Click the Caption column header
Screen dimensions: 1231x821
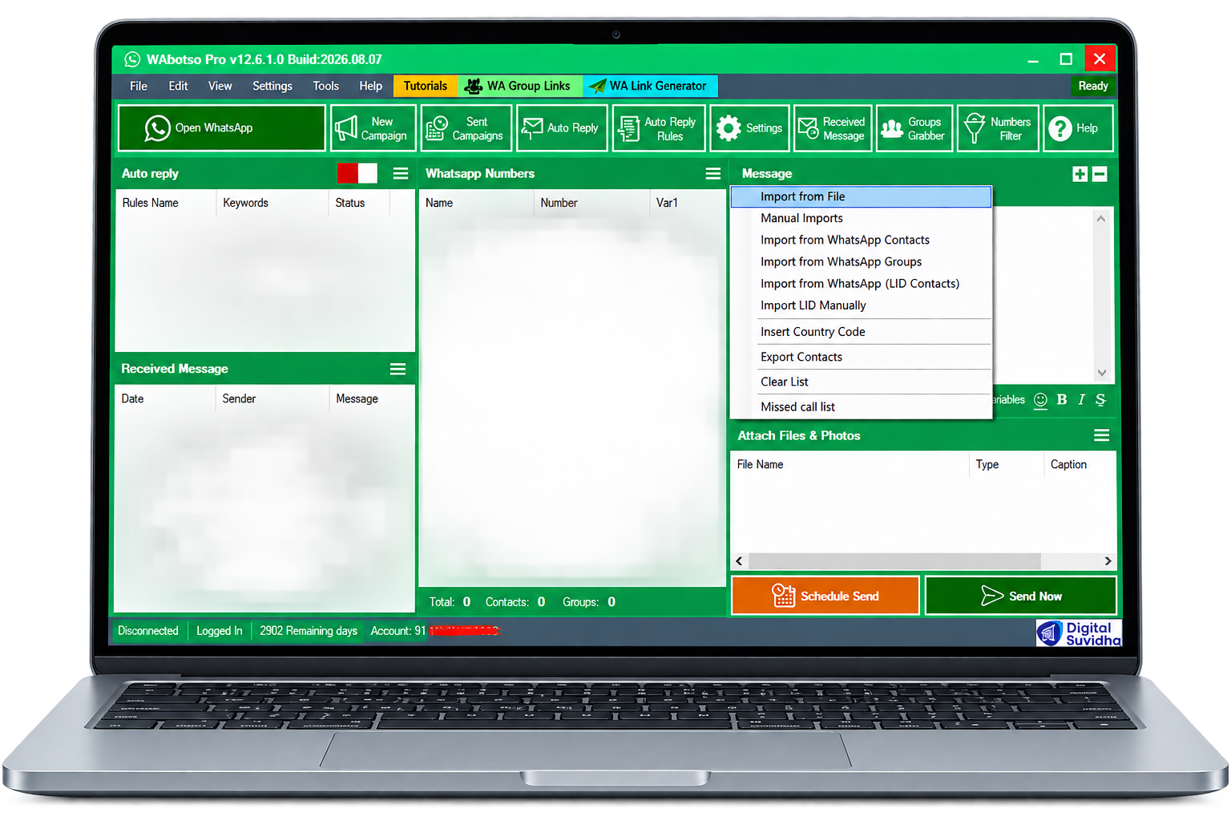pyautogui.click(x=1079, y=464)
